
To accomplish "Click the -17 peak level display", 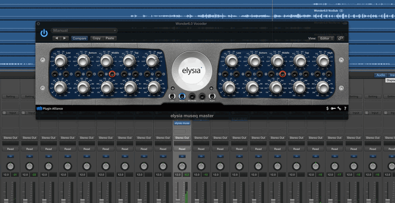I will (339, 175).
